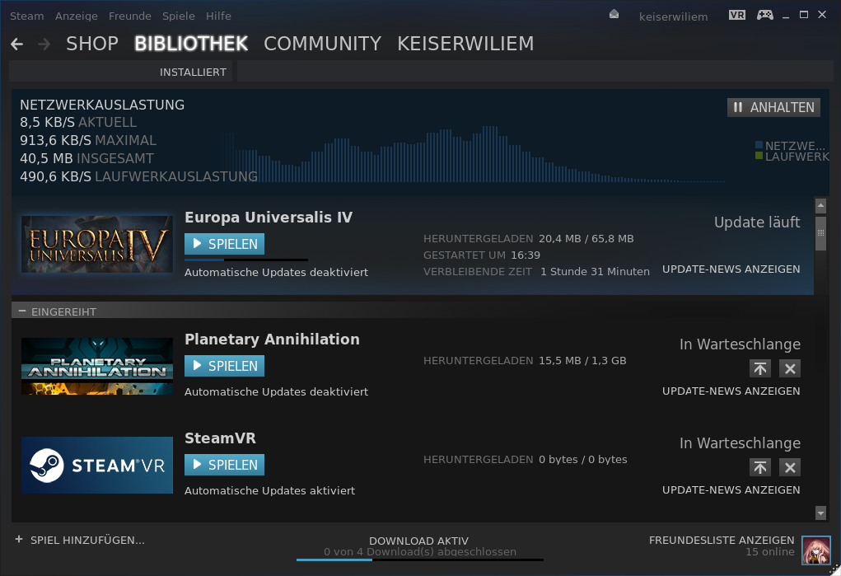This screenshot has width=841, height=576.
Task: Show update news for SteamVR
Action: [731, 489]
